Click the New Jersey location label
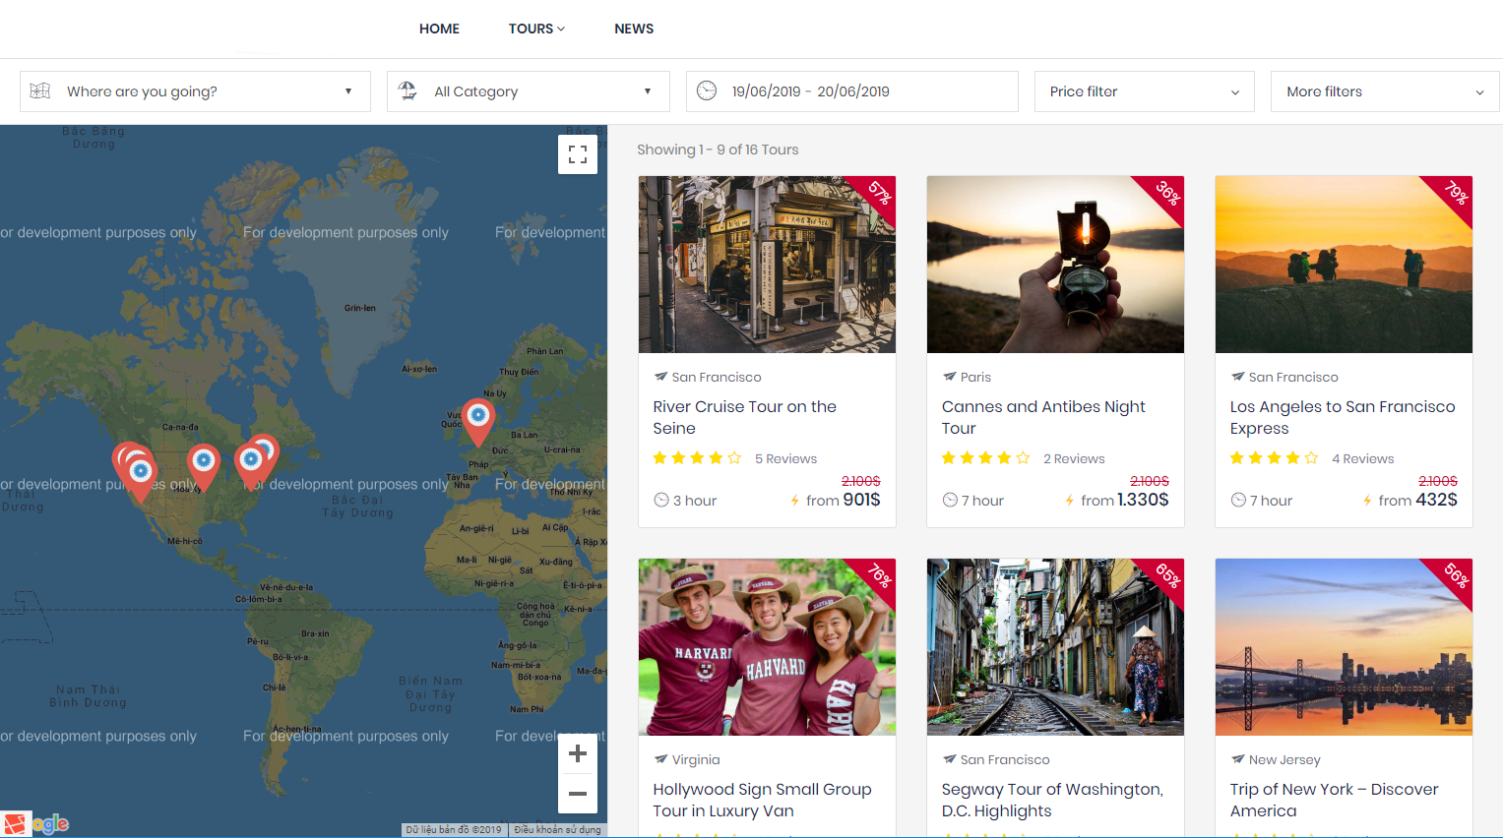Screen dimensions: 1503x838 point(1284,759)
